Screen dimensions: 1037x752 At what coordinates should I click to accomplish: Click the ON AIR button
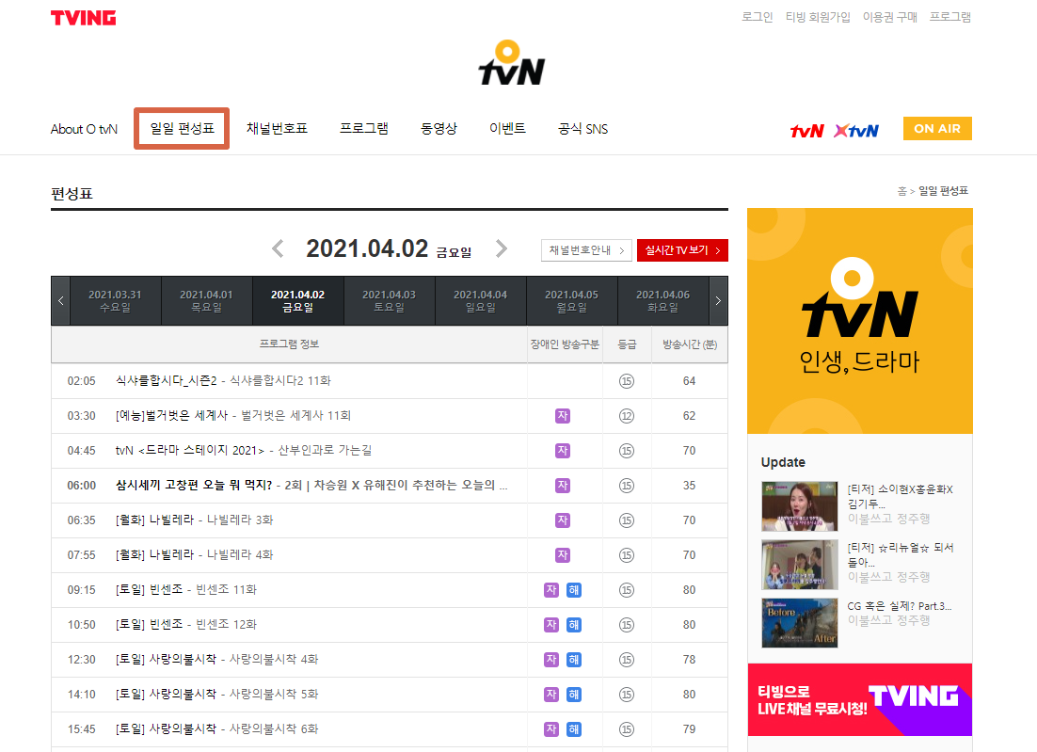937,128
